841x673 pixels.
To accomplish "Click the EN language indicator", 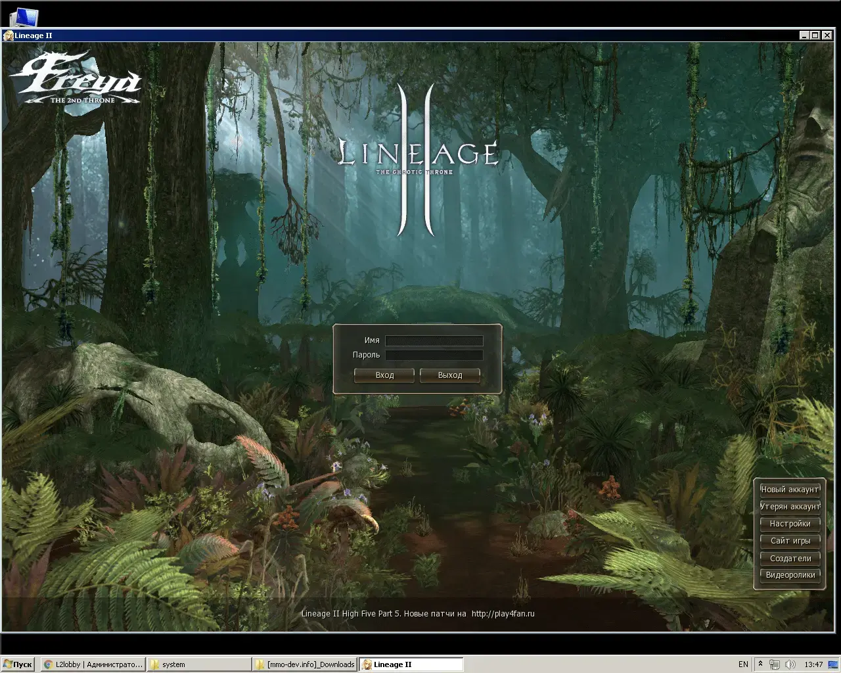I will tap(743, 664).
